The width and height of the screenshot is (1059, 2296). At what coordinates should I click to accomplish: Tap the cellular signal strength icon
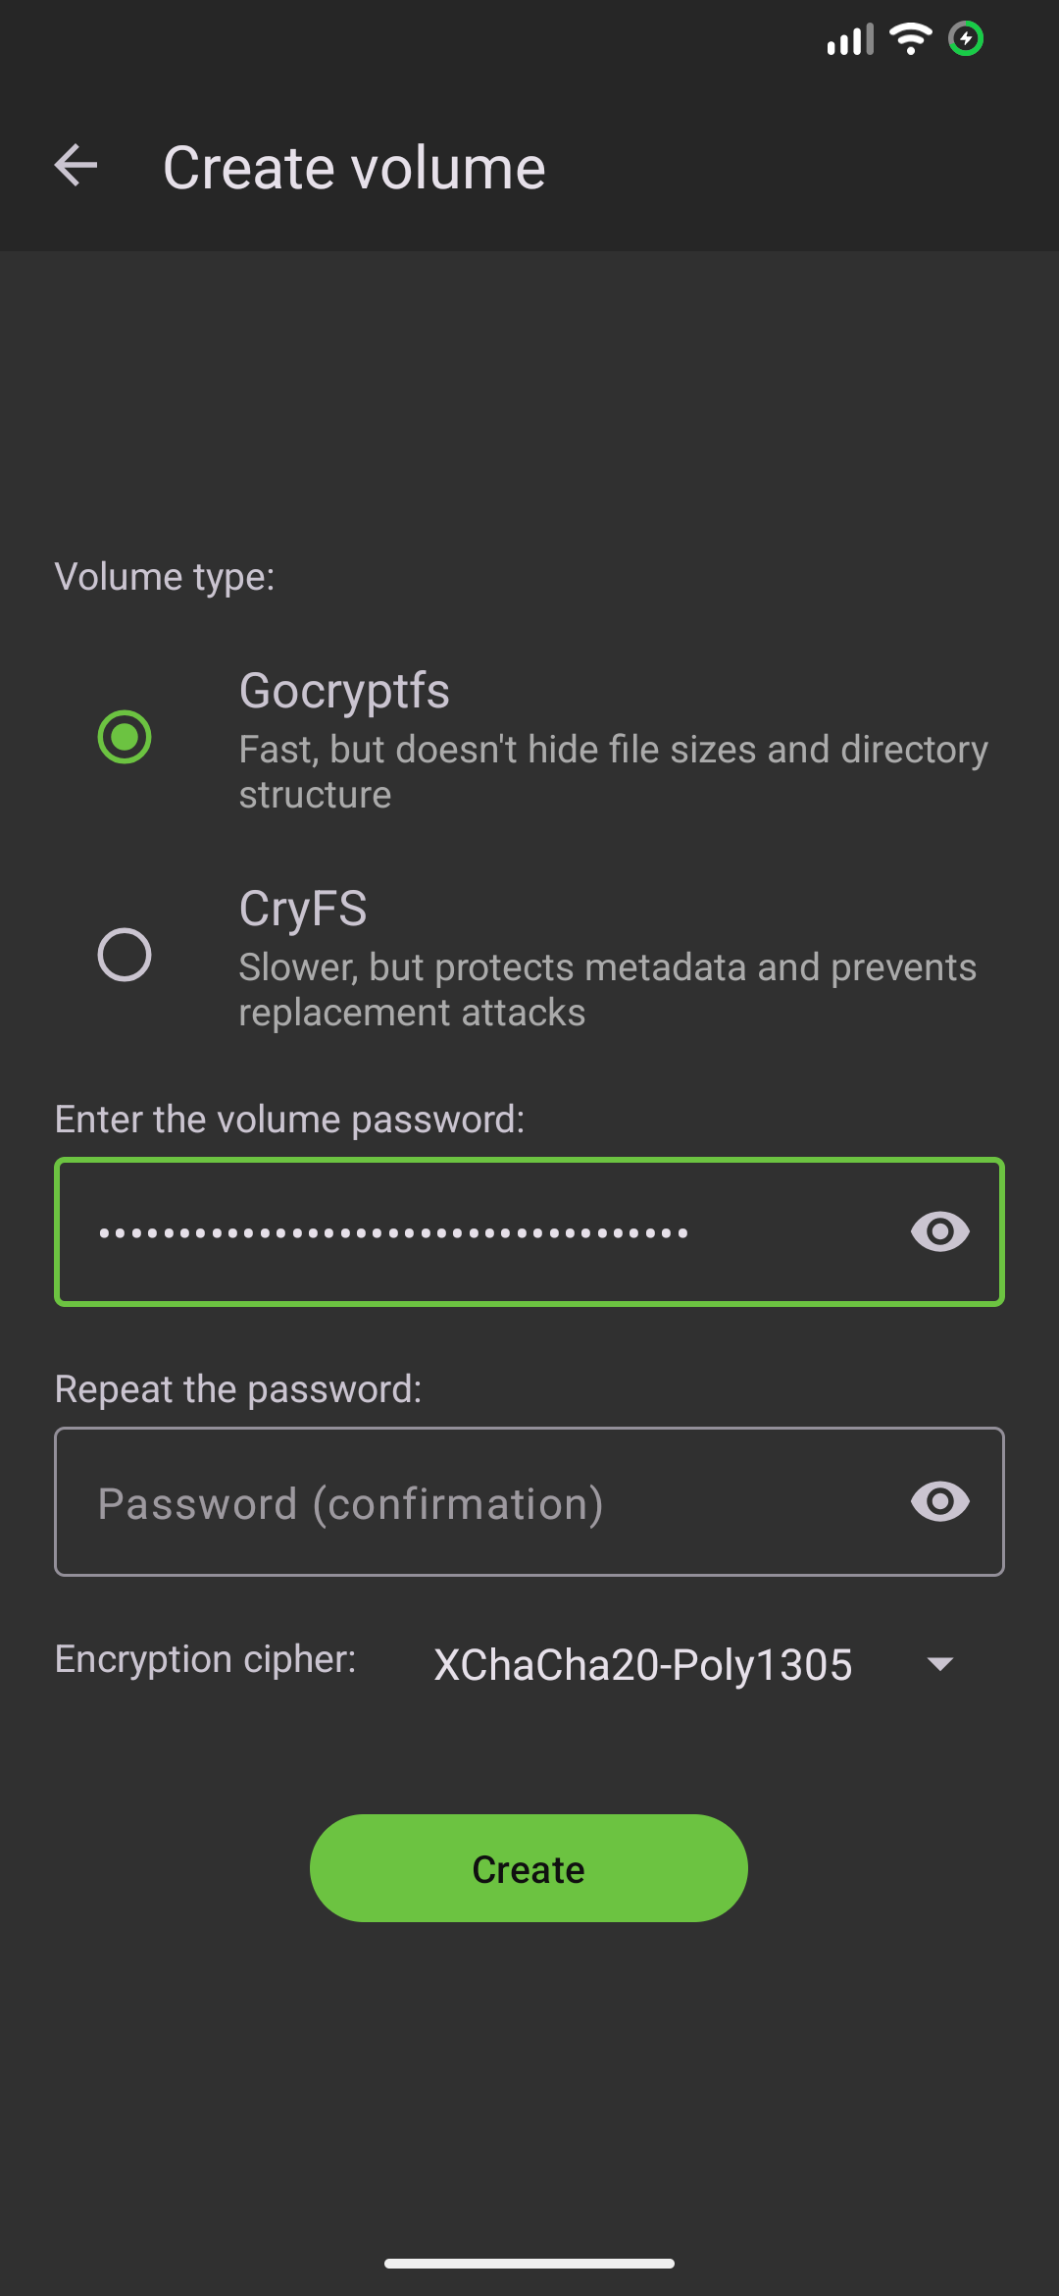click(850, 39)
